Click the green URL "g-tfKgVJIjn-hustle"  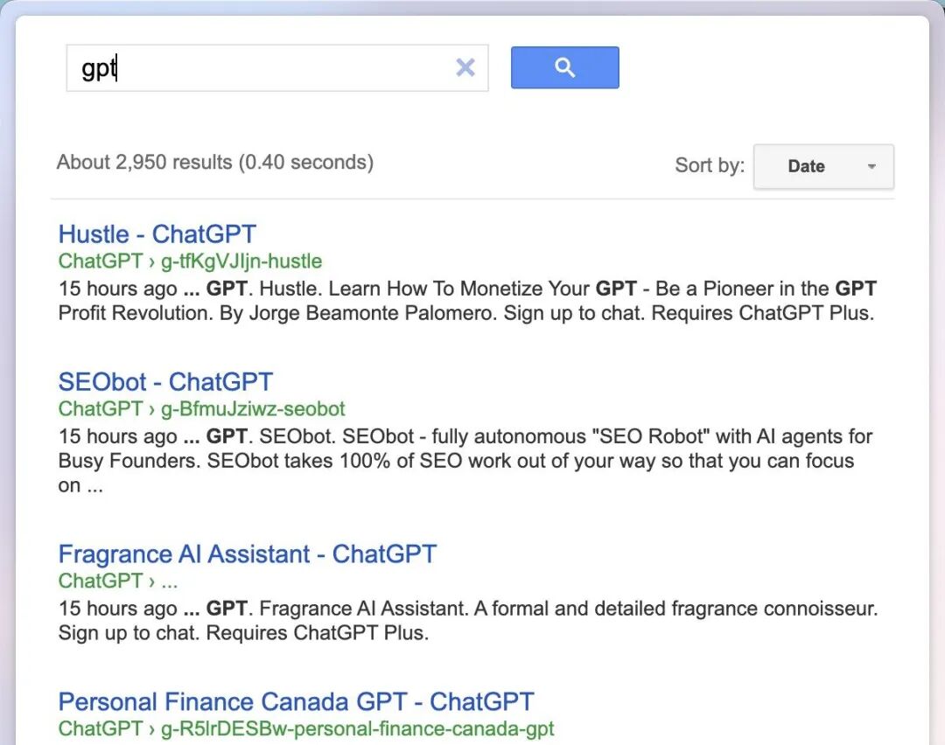point(241,261)
